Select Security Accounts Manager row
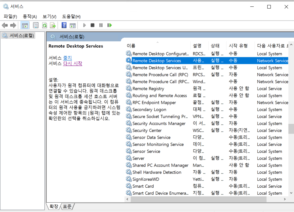The image size is (294, 212). 207,123
